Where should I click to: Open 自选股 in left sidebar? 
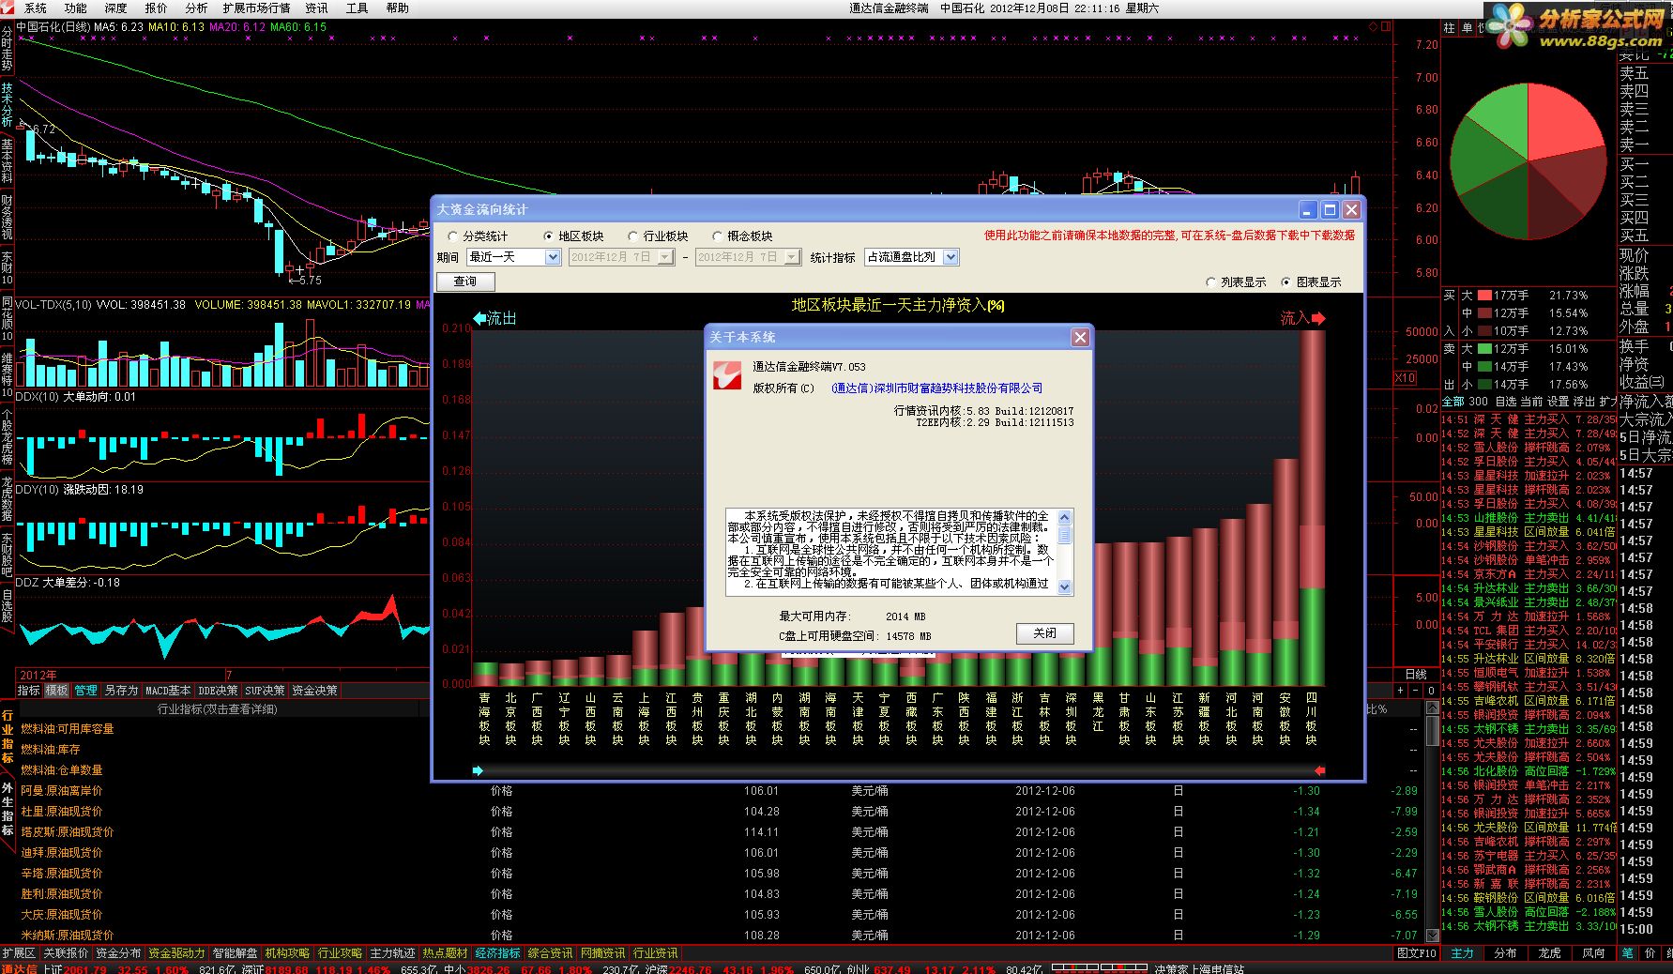coord(8,605)
